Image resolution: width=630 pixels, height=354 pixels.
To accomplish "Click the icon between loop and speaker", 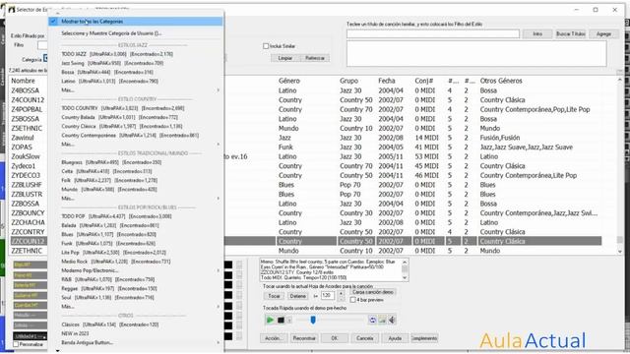I will tap(382, 320).
